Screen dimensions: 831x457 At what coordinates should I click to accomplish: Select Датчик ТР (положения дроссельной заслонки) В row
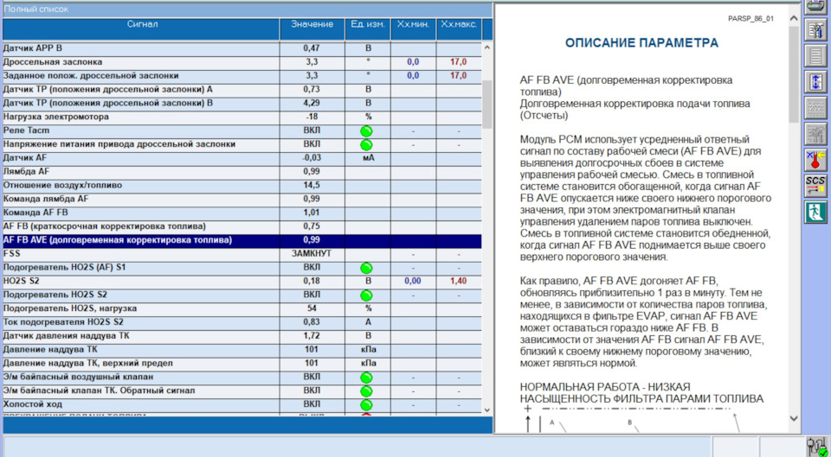coord(242,103)
